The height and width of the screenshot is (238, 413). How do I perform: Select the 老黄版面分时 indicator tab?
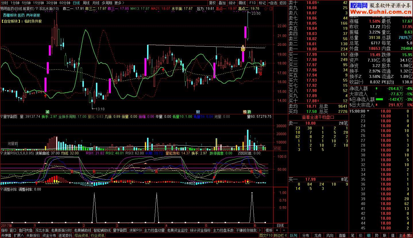point(61,230)
